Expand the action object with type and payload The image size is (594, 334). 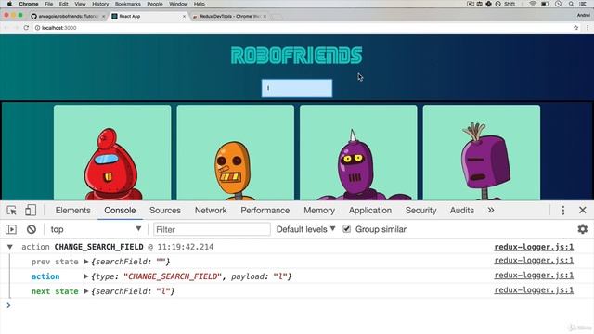86,276
